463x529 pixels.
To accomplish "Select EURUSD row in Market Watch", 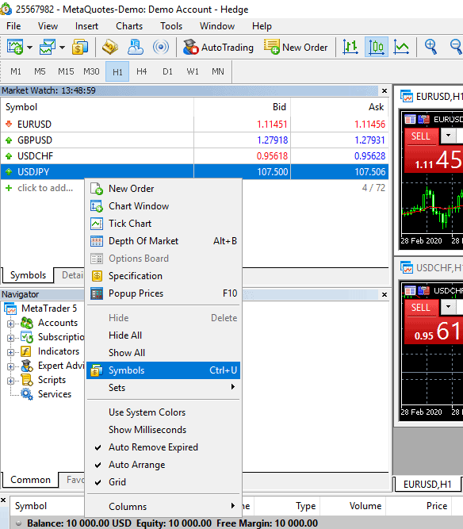I will (x=194, y=125).
